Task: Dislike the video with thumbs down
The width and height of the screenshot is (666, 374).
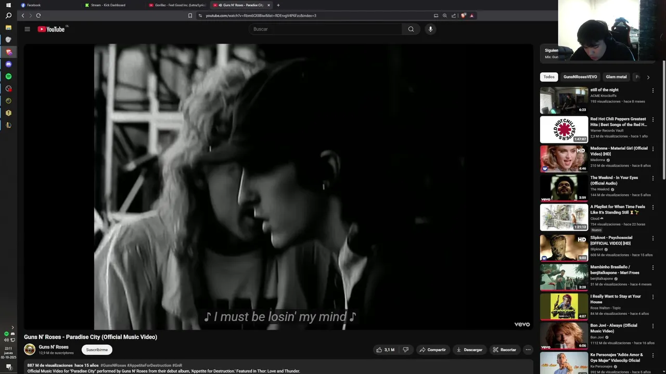Action: coord(406,350)
